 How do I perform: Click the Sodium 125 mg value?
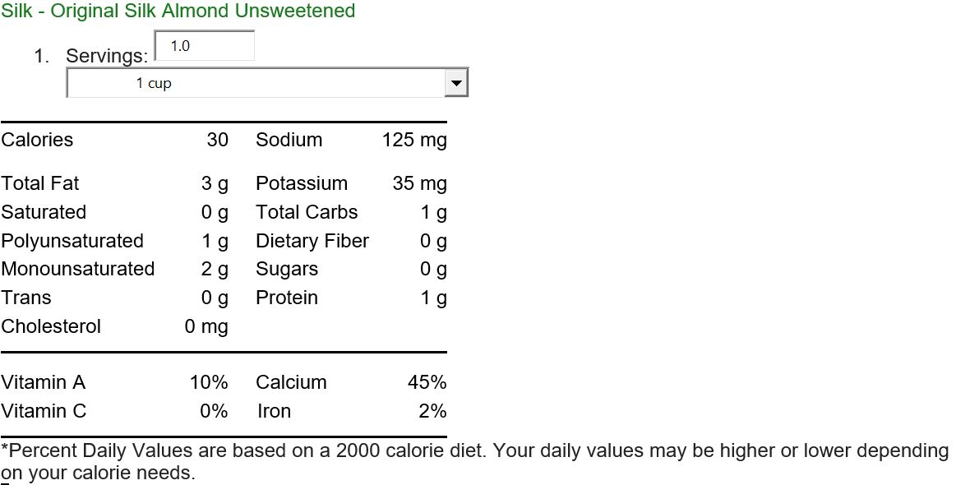[x=414, y=141]
